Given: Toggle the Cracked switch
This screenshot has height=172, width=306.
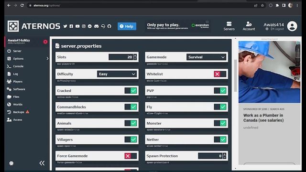Looking at the screenshot, I should [x=131, y=90].
